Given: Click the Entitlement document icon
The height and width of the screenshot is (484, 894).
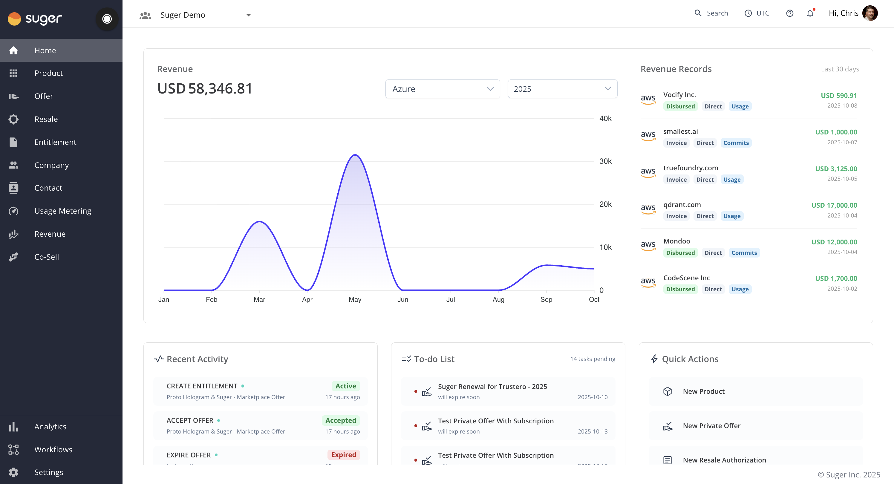Looking at the screenshot, I should click(13, 142).
